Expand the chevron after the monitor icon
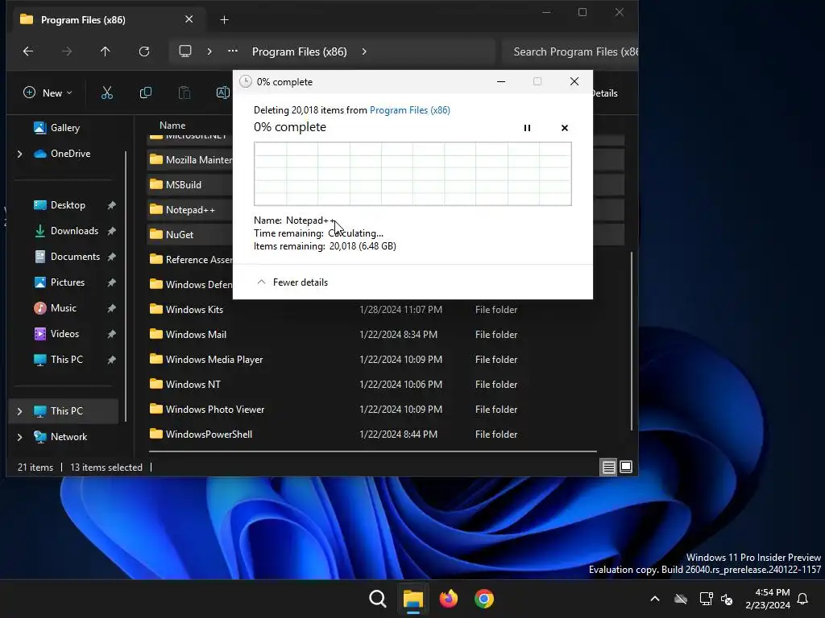This screenshot has width=825, height=618. (x=209, y=51)
